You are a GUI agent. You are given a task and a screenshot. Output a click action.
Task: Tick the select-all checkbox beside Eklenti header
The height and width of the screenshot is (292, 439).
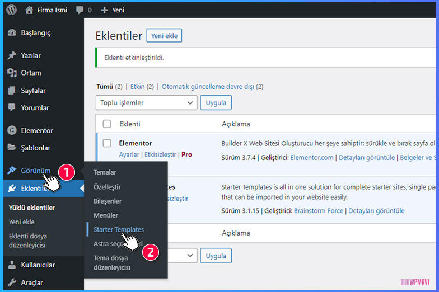106,124
